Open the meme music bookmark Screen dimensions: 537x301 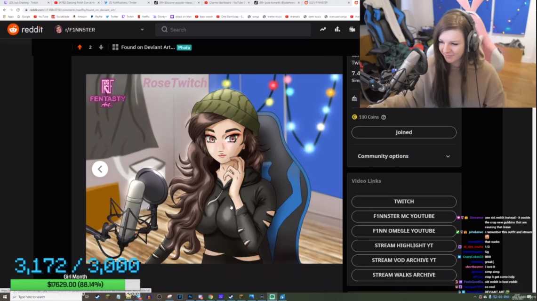pos(273,16)
